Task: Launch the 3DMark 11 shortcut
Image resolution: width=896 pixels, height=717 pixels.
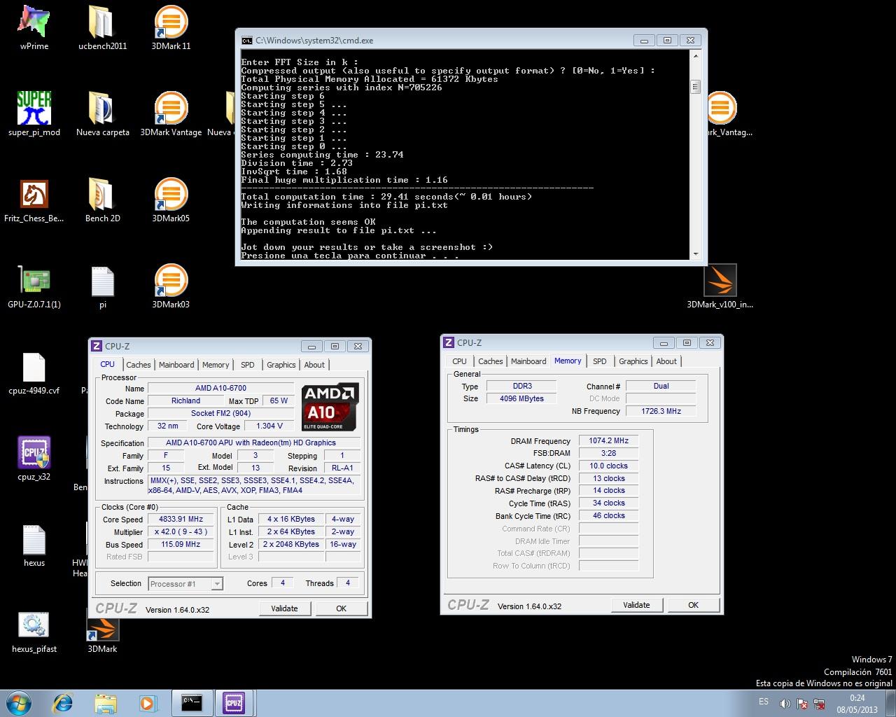Action: [x=171, y=28]
